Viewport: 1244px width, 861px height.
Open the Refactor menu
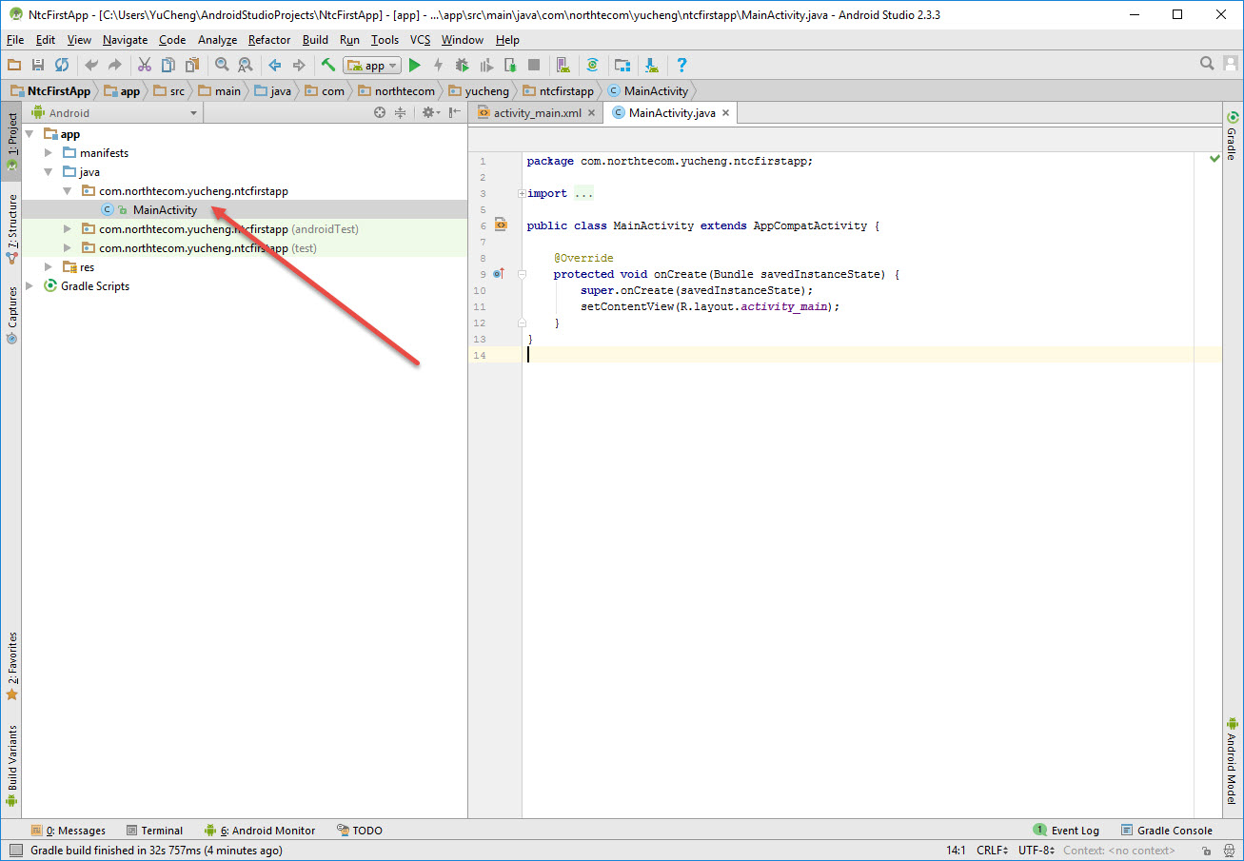(269, 40)
